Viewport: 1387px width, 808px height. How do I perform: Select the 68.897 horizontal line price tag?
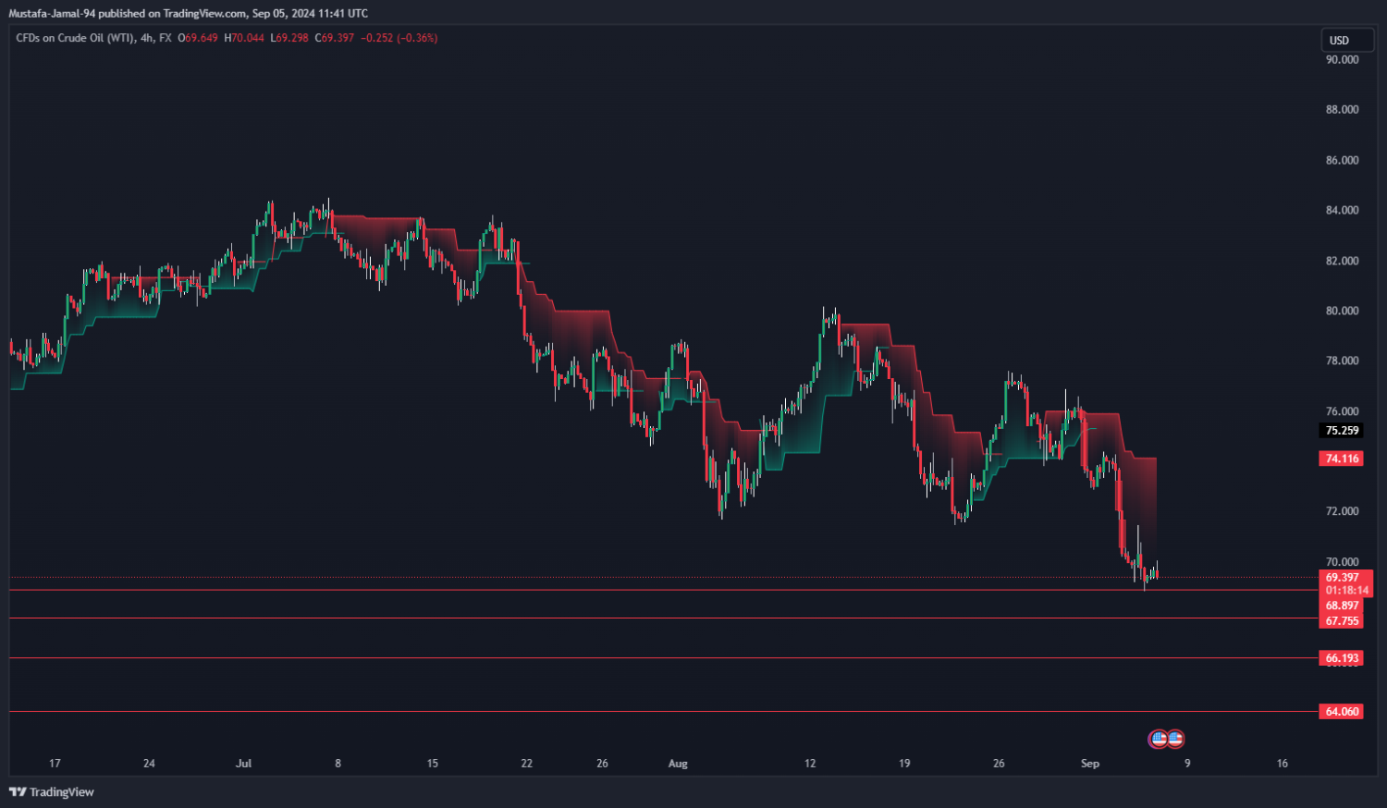[x=1342, y=606]
